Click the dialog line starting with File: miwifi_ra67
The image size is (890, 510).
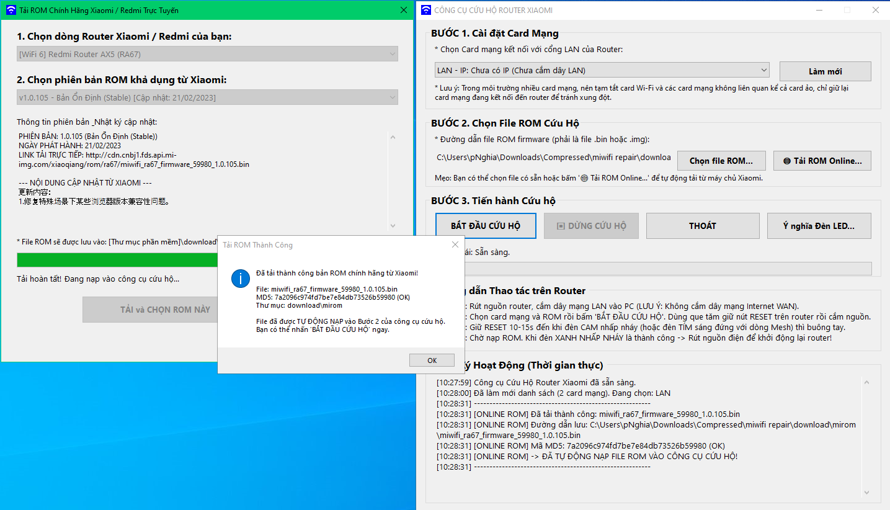327,289
